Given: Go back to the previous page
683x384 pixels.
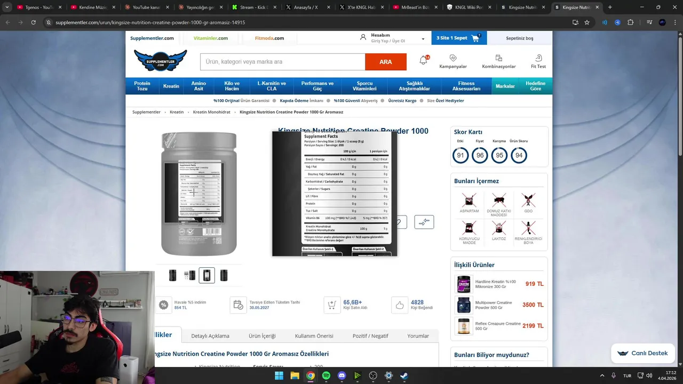Looking at the screenshot, I should pos(7,22).
